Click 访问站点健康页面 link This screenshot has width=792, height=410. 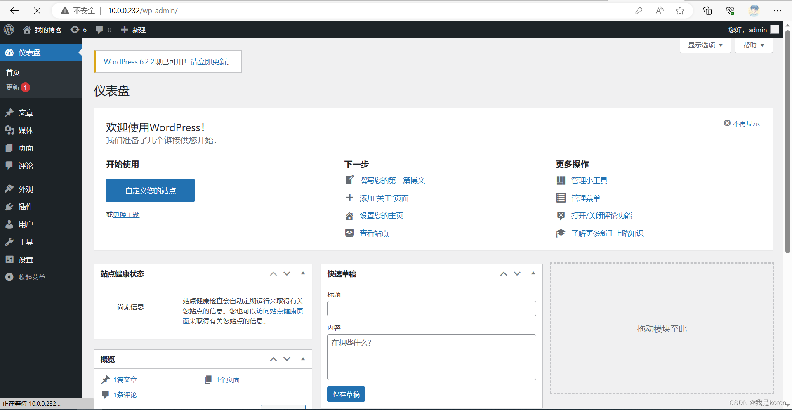[x=280, y=311]
